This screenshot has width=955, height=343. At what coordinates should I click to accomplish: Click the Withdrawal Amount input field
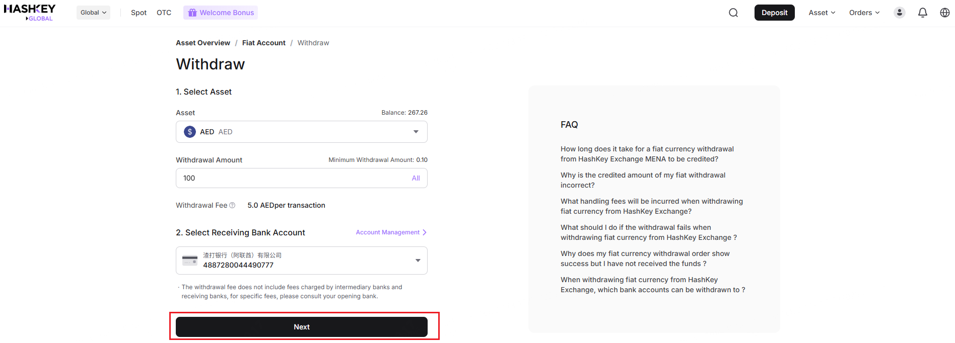pyautogui.click(x=292, y=178)
